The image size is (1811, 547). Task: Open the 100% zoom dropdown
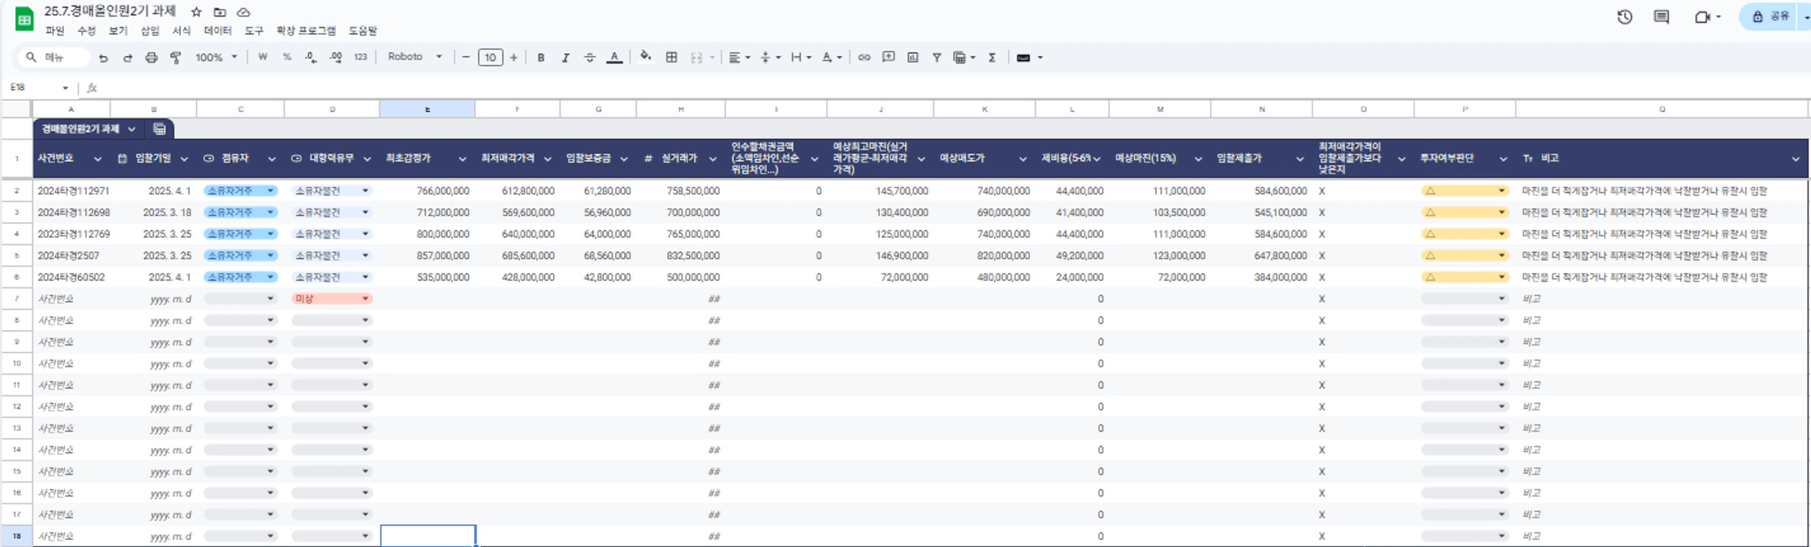(x=216, y=57)
